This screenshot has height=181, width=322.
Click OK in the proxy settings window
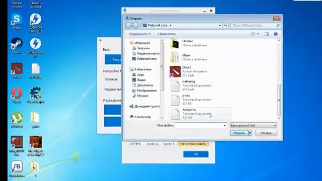(x=196, y=154)
